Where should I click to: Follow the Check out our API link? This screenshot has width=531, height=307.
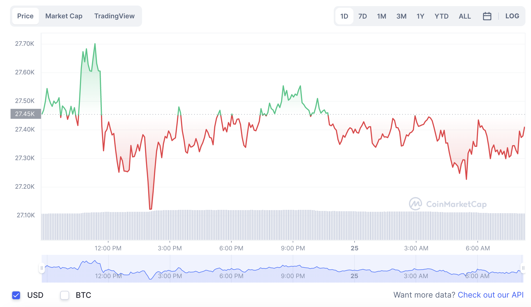[490, 295]
